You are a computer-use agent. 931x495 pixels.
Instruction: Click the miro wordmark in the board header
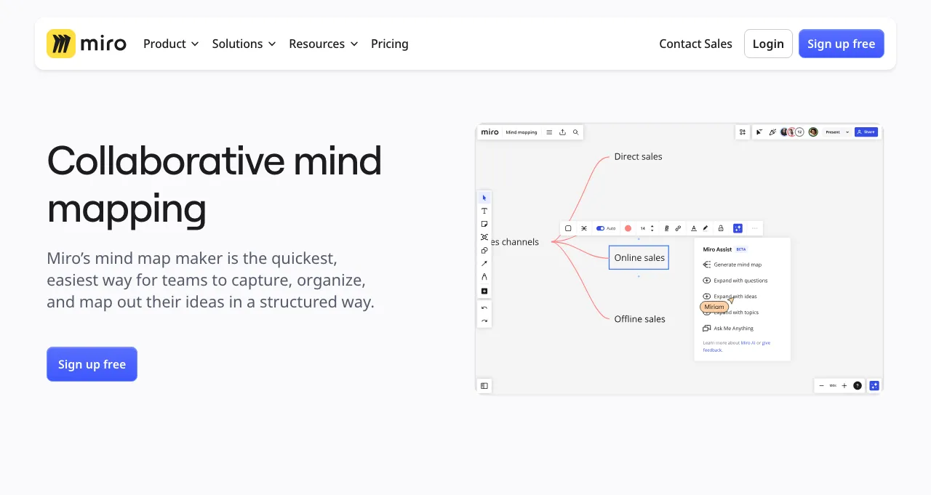[x=490, y=132]
